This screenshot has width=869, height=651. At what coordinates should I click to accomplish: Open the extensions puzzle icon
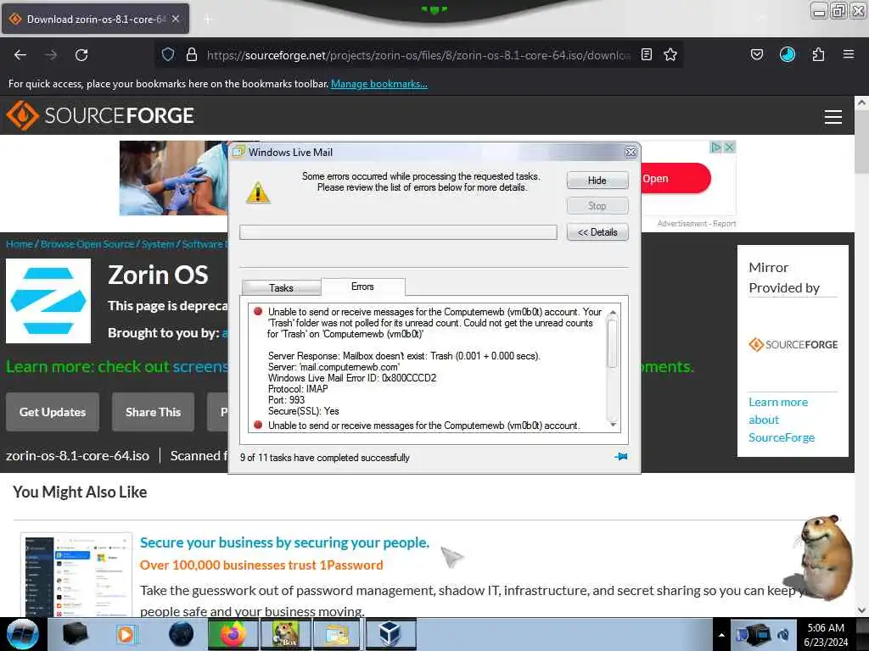click(x=818, y=54)
